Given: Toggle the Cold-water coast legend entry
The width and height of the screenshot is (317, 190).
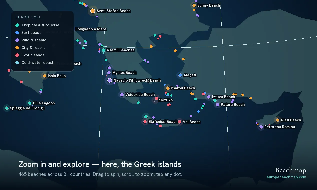Looking at the screenshot, I should click(x=34, y=63).
